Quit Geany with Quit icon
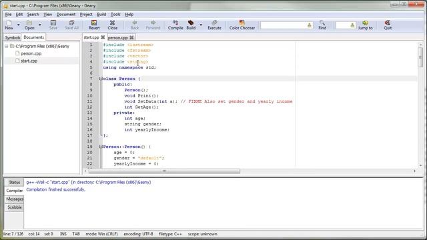427x240 pixels. [388, 25]
